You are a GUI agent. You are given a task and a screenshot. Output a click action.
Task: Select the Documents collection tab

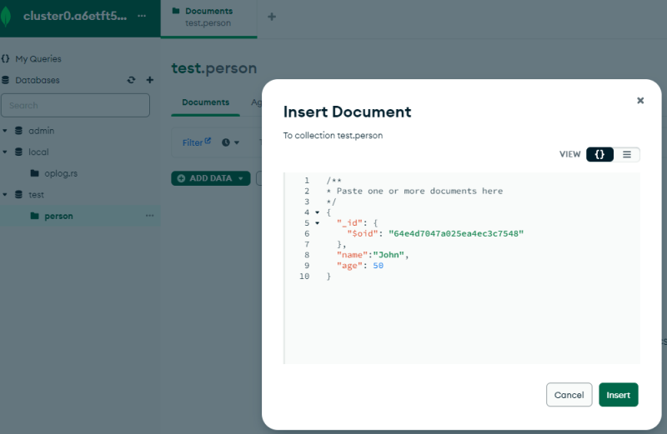tap(205, 102)
